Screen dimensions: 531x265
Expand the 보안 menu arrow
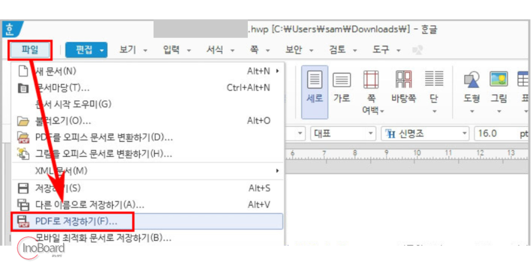311,51
